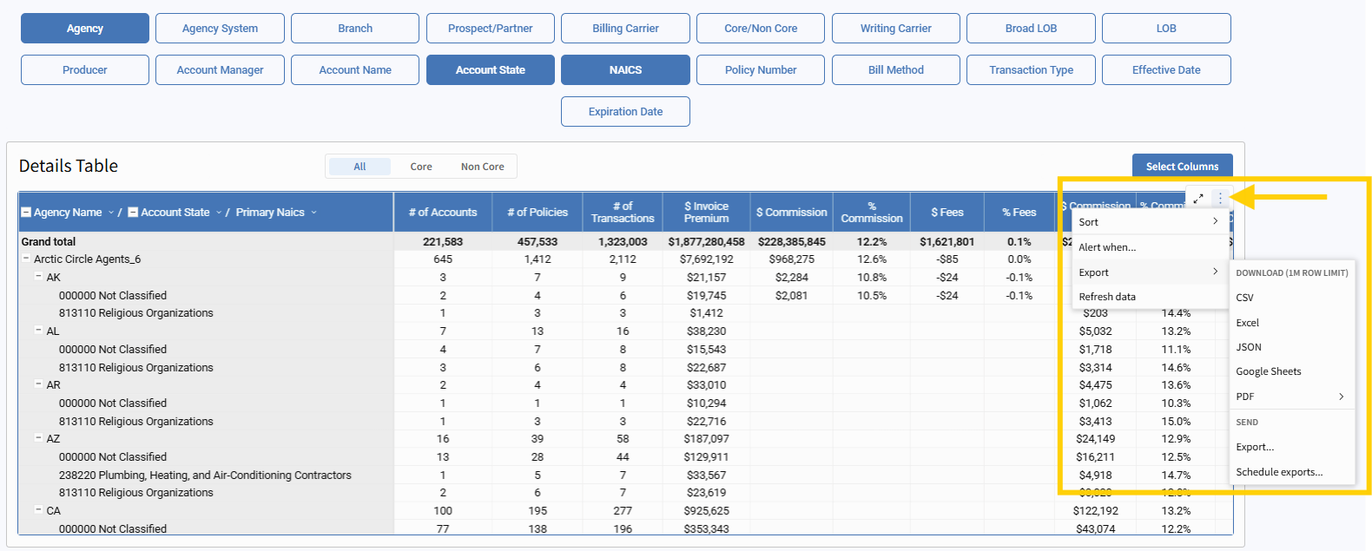The width and height of the screenshot is (1372, 551).
Task: Open the Agency Name column dropdown chevron
Action: point(111,213)
